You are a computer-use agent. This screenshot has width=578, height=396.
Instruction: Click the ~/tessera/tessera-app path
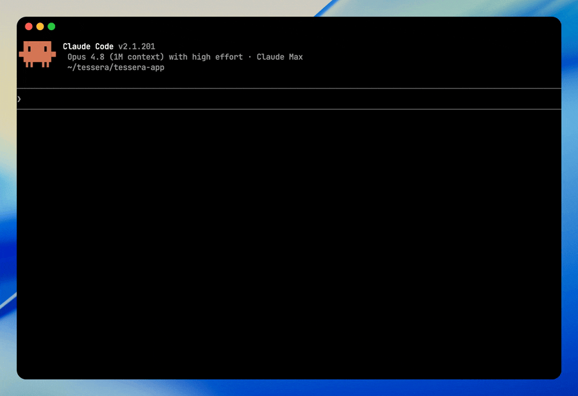point(116,67)
